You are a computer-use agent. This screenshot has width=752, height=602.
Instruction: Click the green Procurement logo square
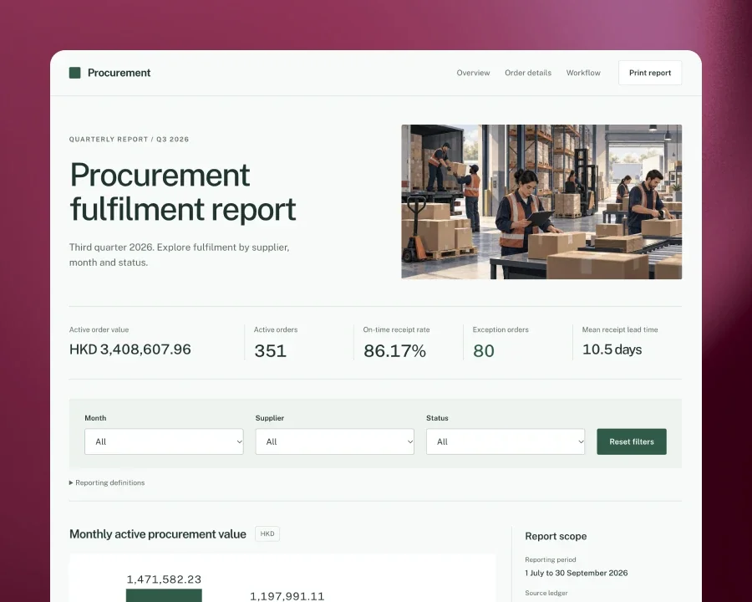(x=75, y=73)
